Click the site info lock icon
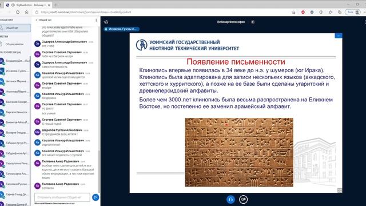The image size is (366, 206). point(37,12)
